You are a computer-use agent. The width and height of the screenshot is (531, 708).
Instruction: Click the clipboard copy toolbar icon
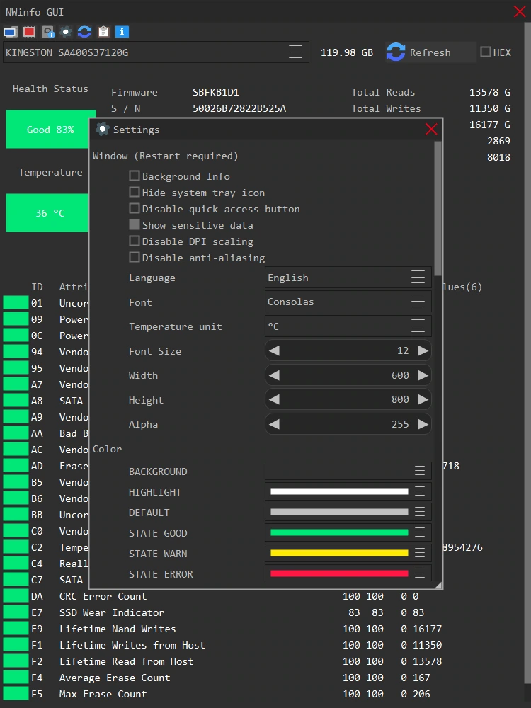click(x=103, y=32)
